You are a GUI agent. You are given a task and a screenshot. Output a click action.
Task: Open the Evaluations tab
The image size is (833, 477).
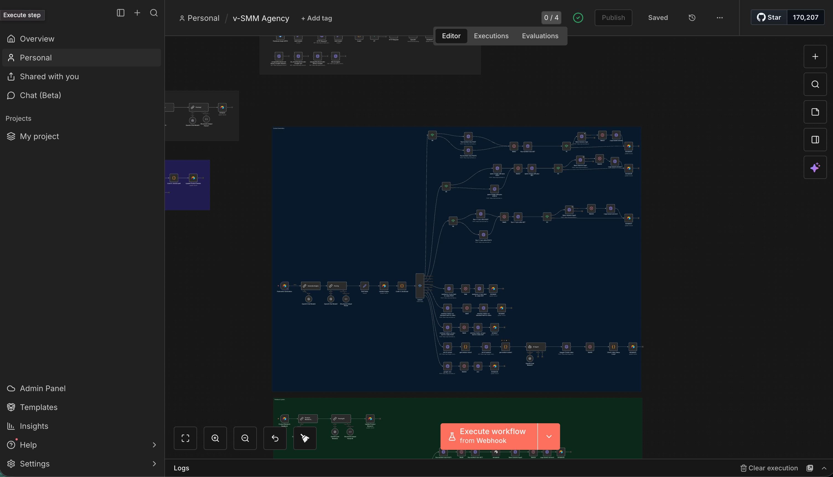[540, 36]
